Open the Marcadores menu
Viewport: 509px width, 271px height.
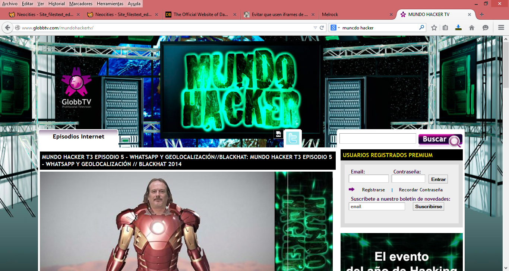pos(81,4)
